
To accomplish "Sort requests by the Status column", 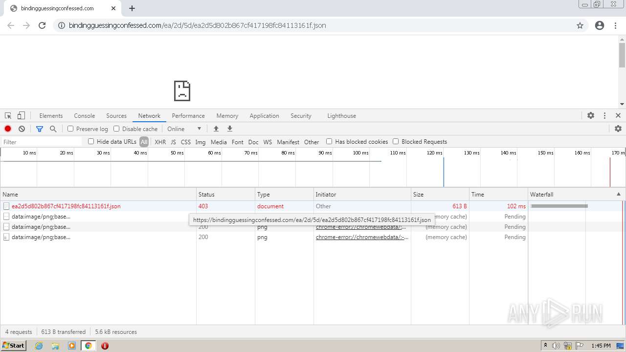I will click(x=225, y=195).
